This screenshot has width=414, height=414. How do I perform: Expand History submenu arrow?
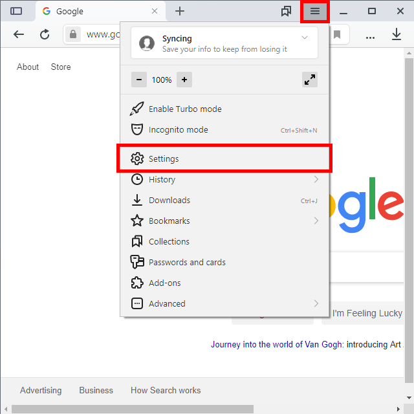pos(316,179)
